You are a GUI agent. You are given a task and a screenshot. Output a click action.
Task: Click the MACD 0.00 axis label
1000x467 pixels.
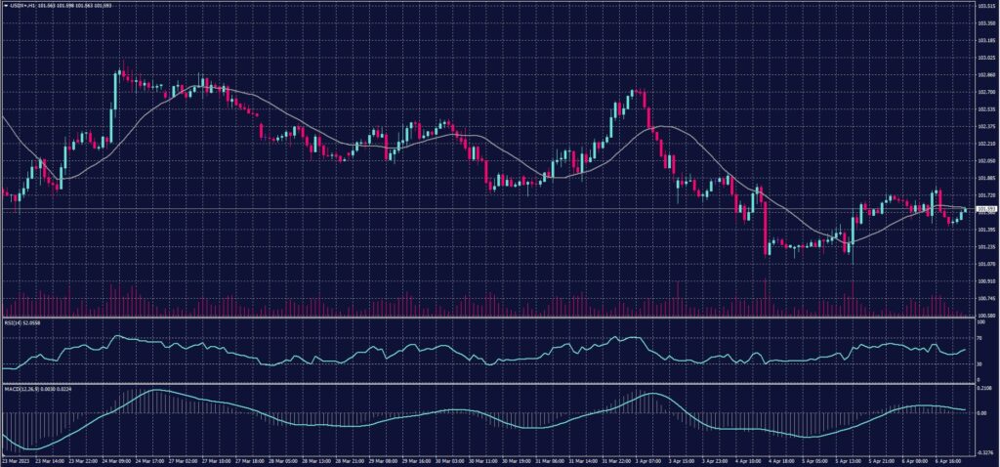click(980, 412)
